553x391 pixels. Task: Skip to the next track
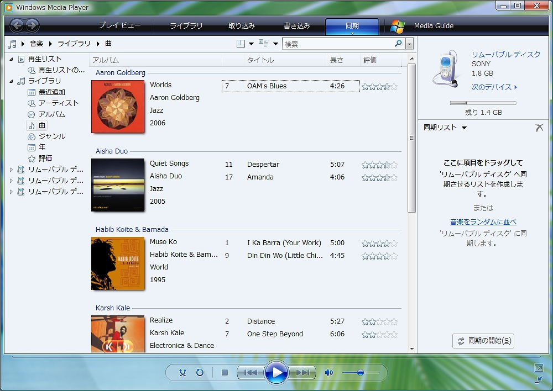(x=302, y=373)
